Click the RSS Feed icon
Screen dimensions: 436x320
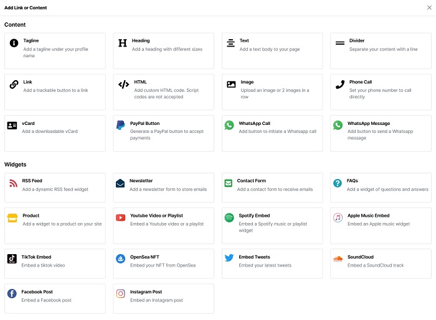click(x=13, y=183)
